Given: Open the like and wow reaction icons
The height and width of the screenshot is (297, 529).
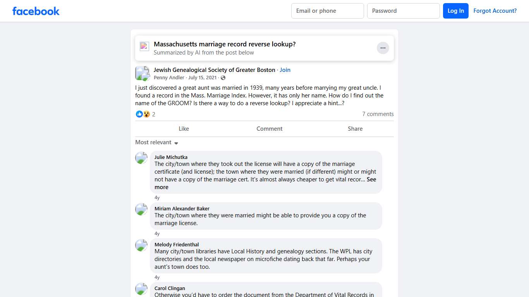Looking at the screenshot, I should [x=143, y=114].
